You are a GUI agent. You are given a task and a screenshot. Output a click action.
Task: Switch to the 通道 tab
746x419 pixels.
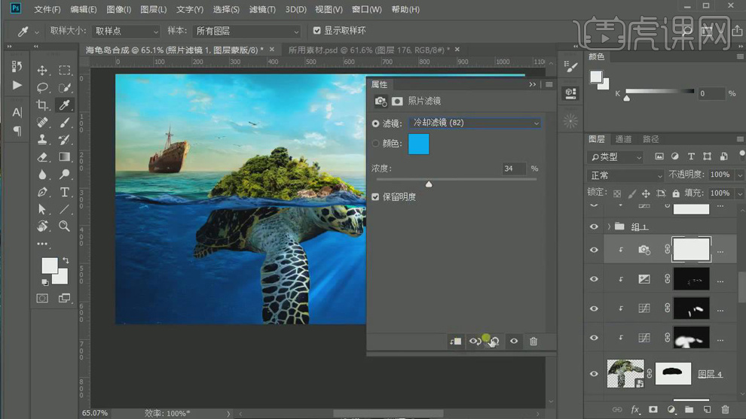(x=623, y=139)
